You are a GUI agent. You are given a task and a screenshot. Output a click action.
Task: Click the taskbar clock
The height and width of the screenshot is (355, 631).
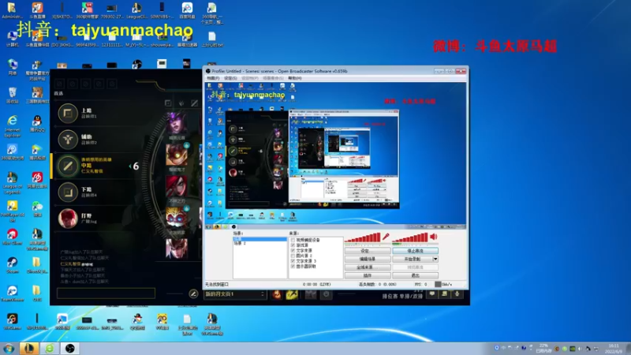pyautogui.click(x=614, y=349)
